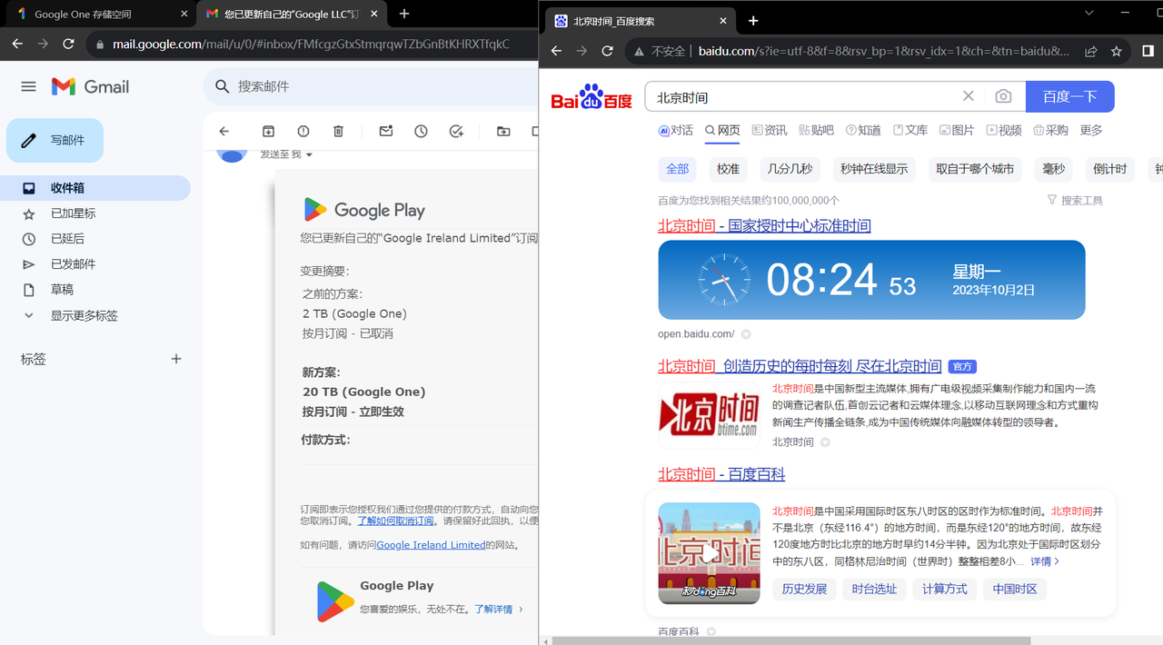Open dropdown beside open.baidu.com source
The height and width of the screenshot is (645, 1163).
click(746, 334)
